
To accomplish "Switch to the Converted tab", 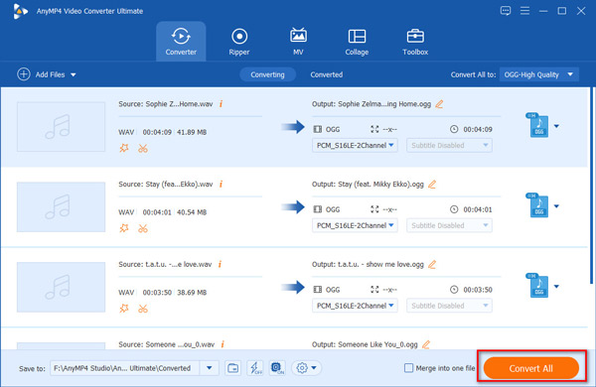I will point(326,74).
